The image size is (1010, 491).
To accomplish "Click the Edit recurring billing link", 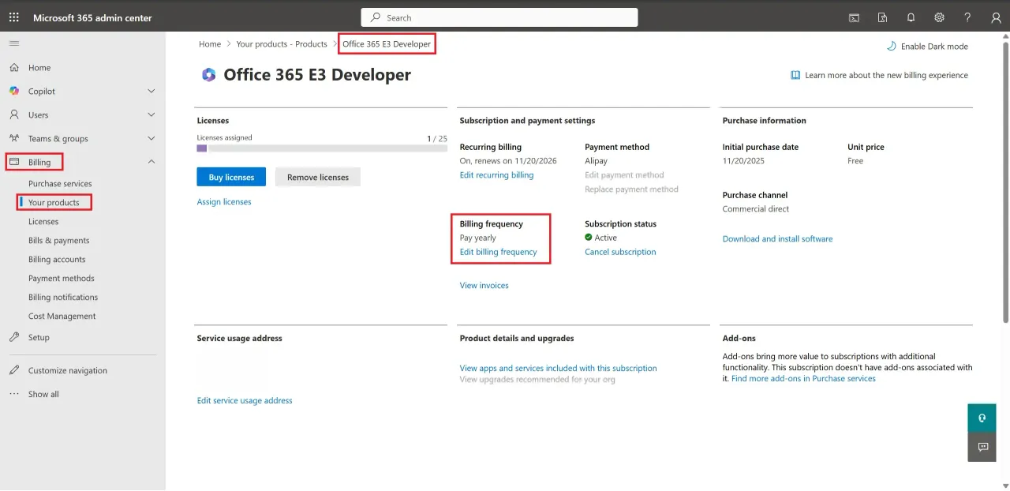I will click(x=496, y=175).
